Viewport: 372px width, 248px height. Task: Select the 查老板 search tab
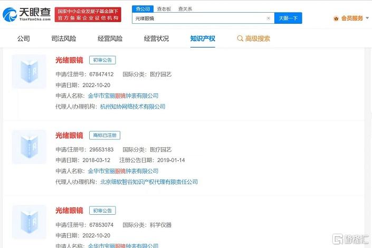pos(164,9)
